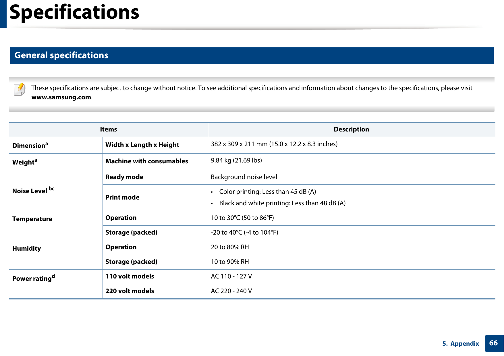504x356 pixels.
Task: Click footnote marker d after Power rating
Action: 54,276
